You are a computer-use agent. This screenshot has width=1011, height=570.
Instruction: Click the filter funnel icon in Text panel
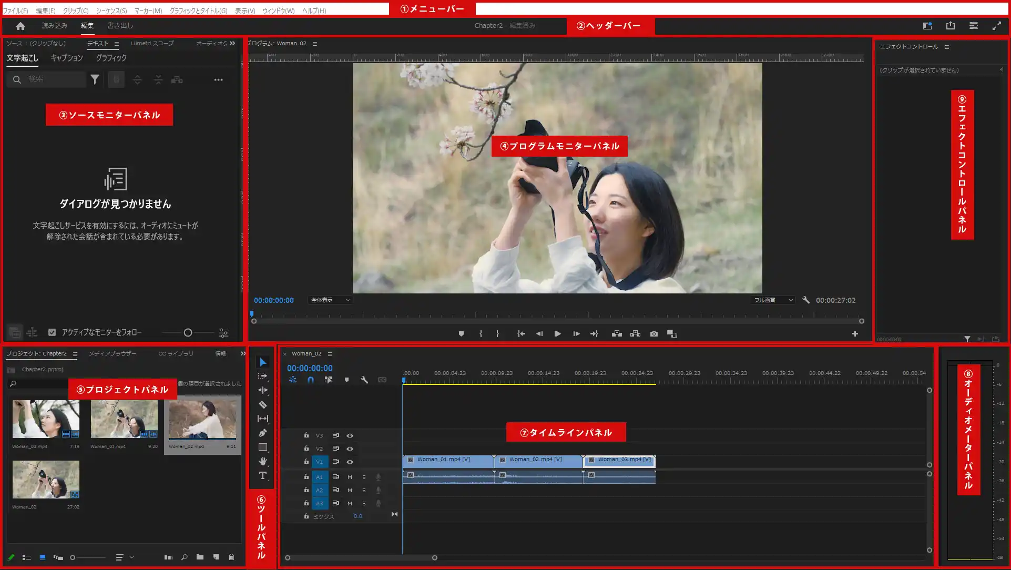pos(95,79)
